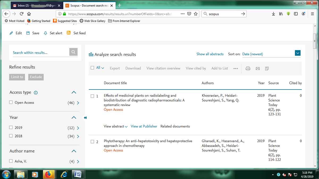The width and height of the screenshot is (319, 179).
Task: Collapse the Access type section chevron
Action: [x=74, y=92]
